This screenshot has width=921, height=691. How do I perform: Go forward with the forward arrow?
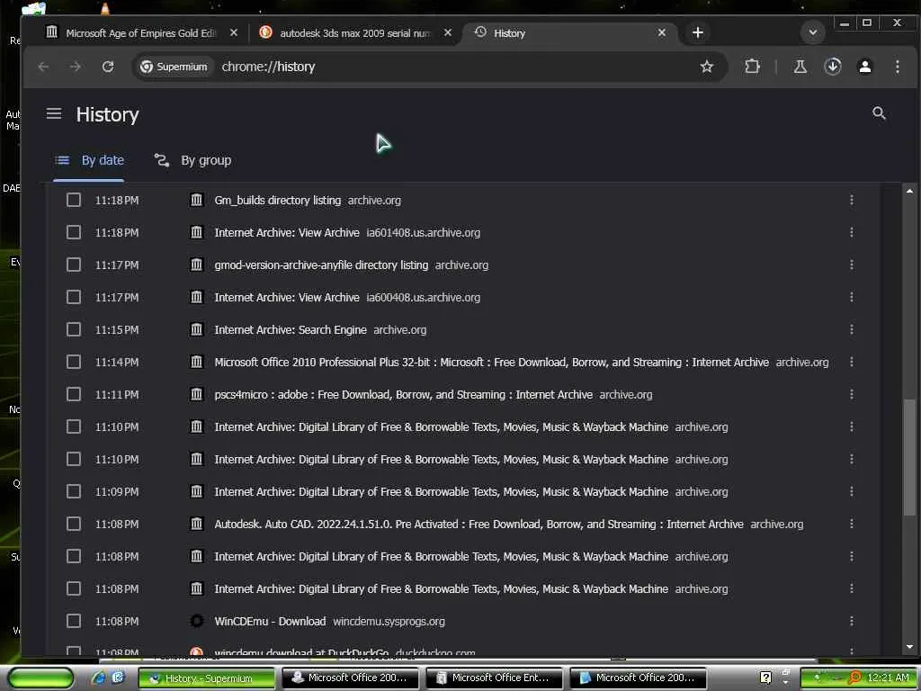(76, 67)
